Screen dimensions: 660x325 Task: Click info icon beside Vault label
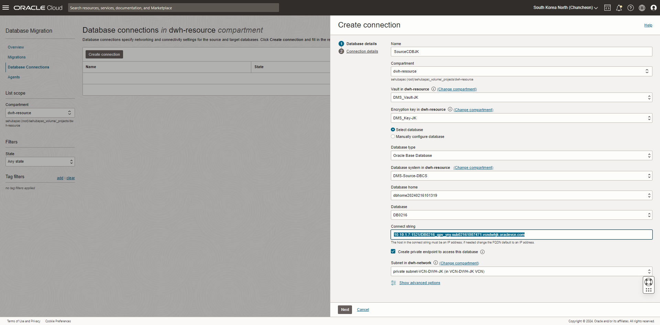pos(433,89)
